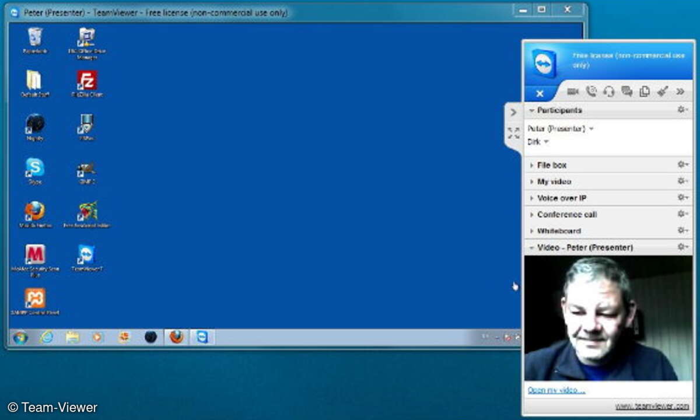The height and width of the screenshot is (420, 700).
Task: Select the FileZilla Client desktop icon
Action: [x=87, y=84]
